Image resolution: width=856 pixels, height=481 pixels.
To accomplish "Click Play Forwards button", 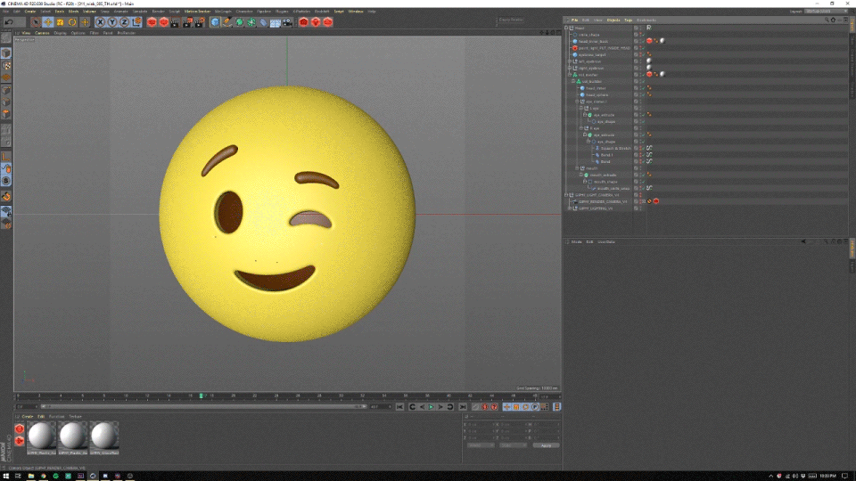I will 431,407.
